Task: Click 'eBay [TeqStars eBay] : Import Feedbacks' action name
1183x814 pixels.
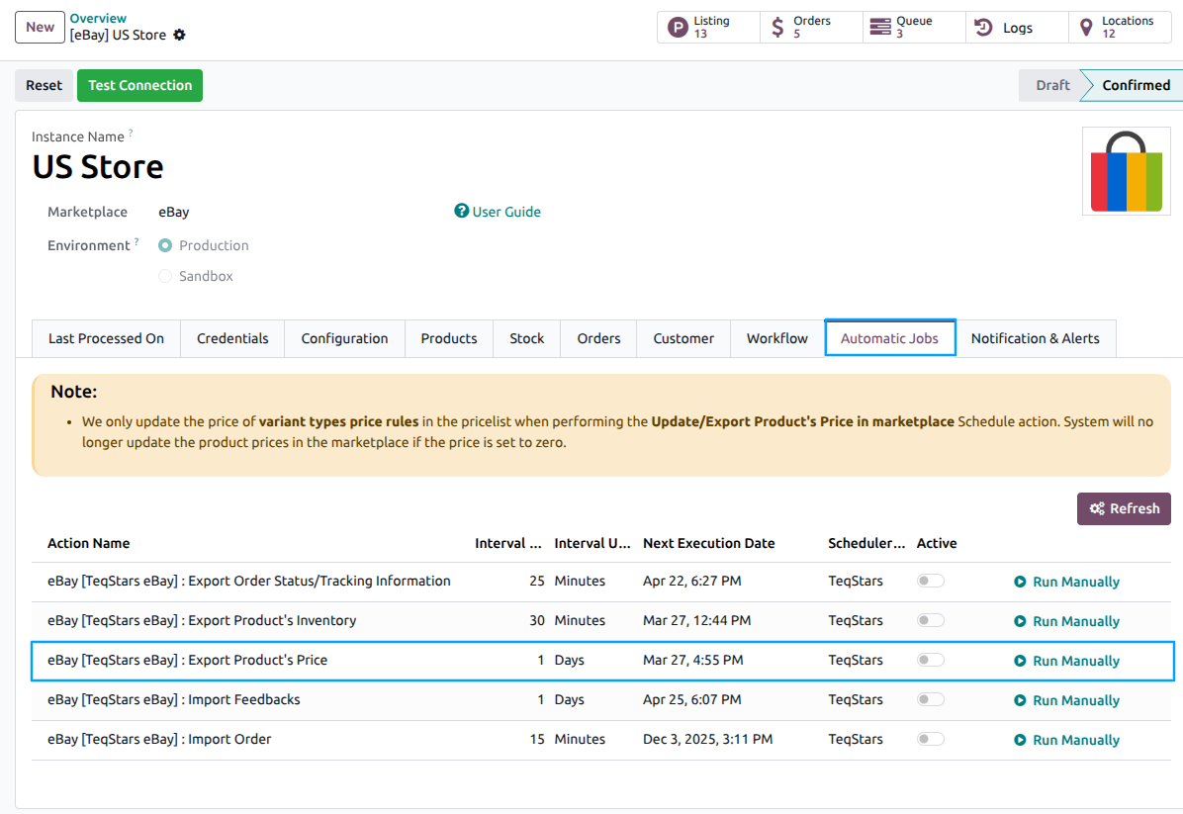Action: tap(173, 699)
